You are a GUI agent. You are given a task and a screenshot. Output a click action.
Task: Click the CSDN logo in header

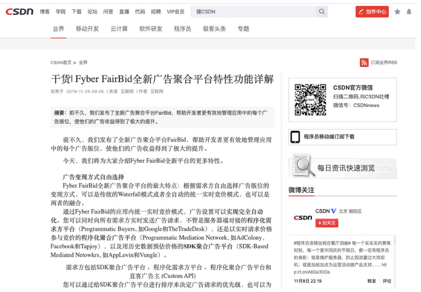point(19,12)
